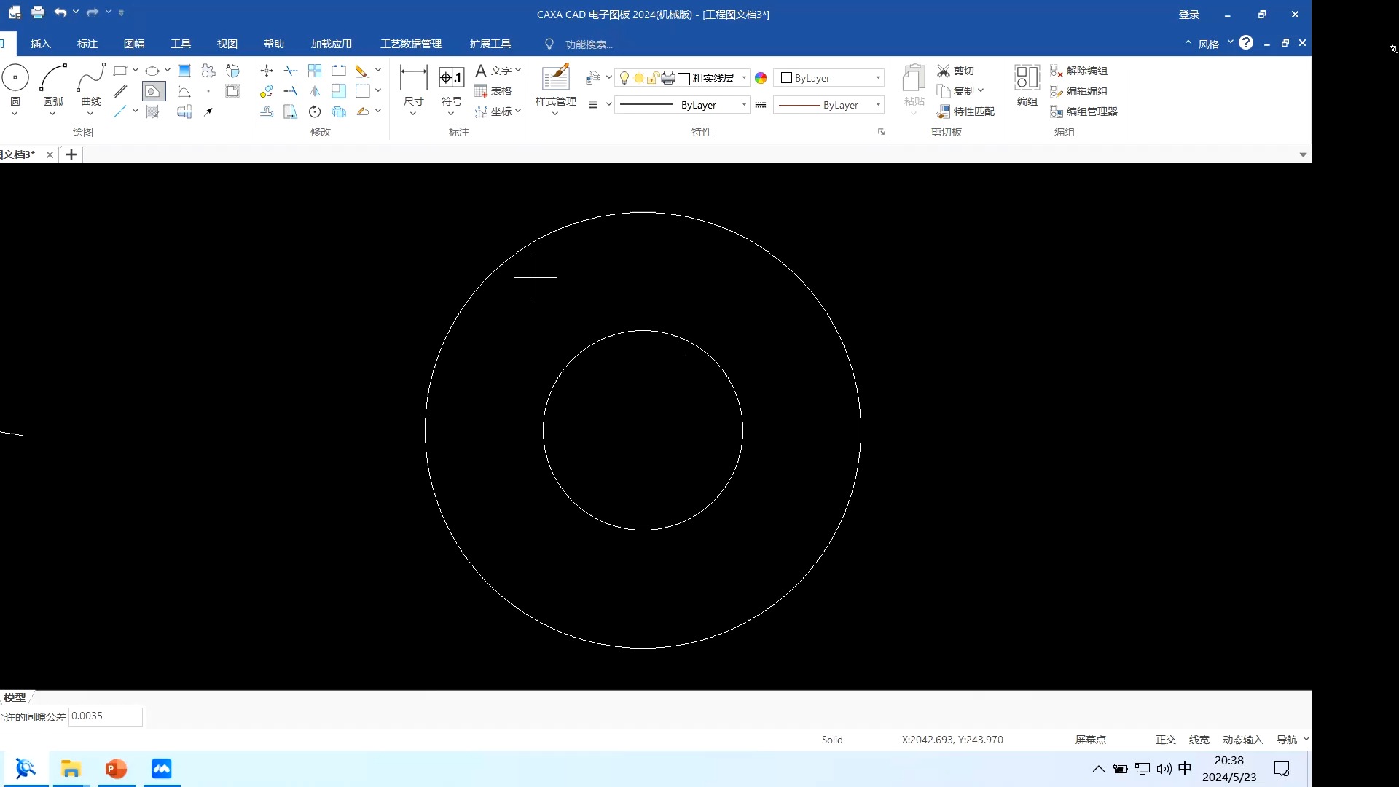Select the Offset tool icon
The width and height of the screenshot is (1399, 787).
pos(267,111)
